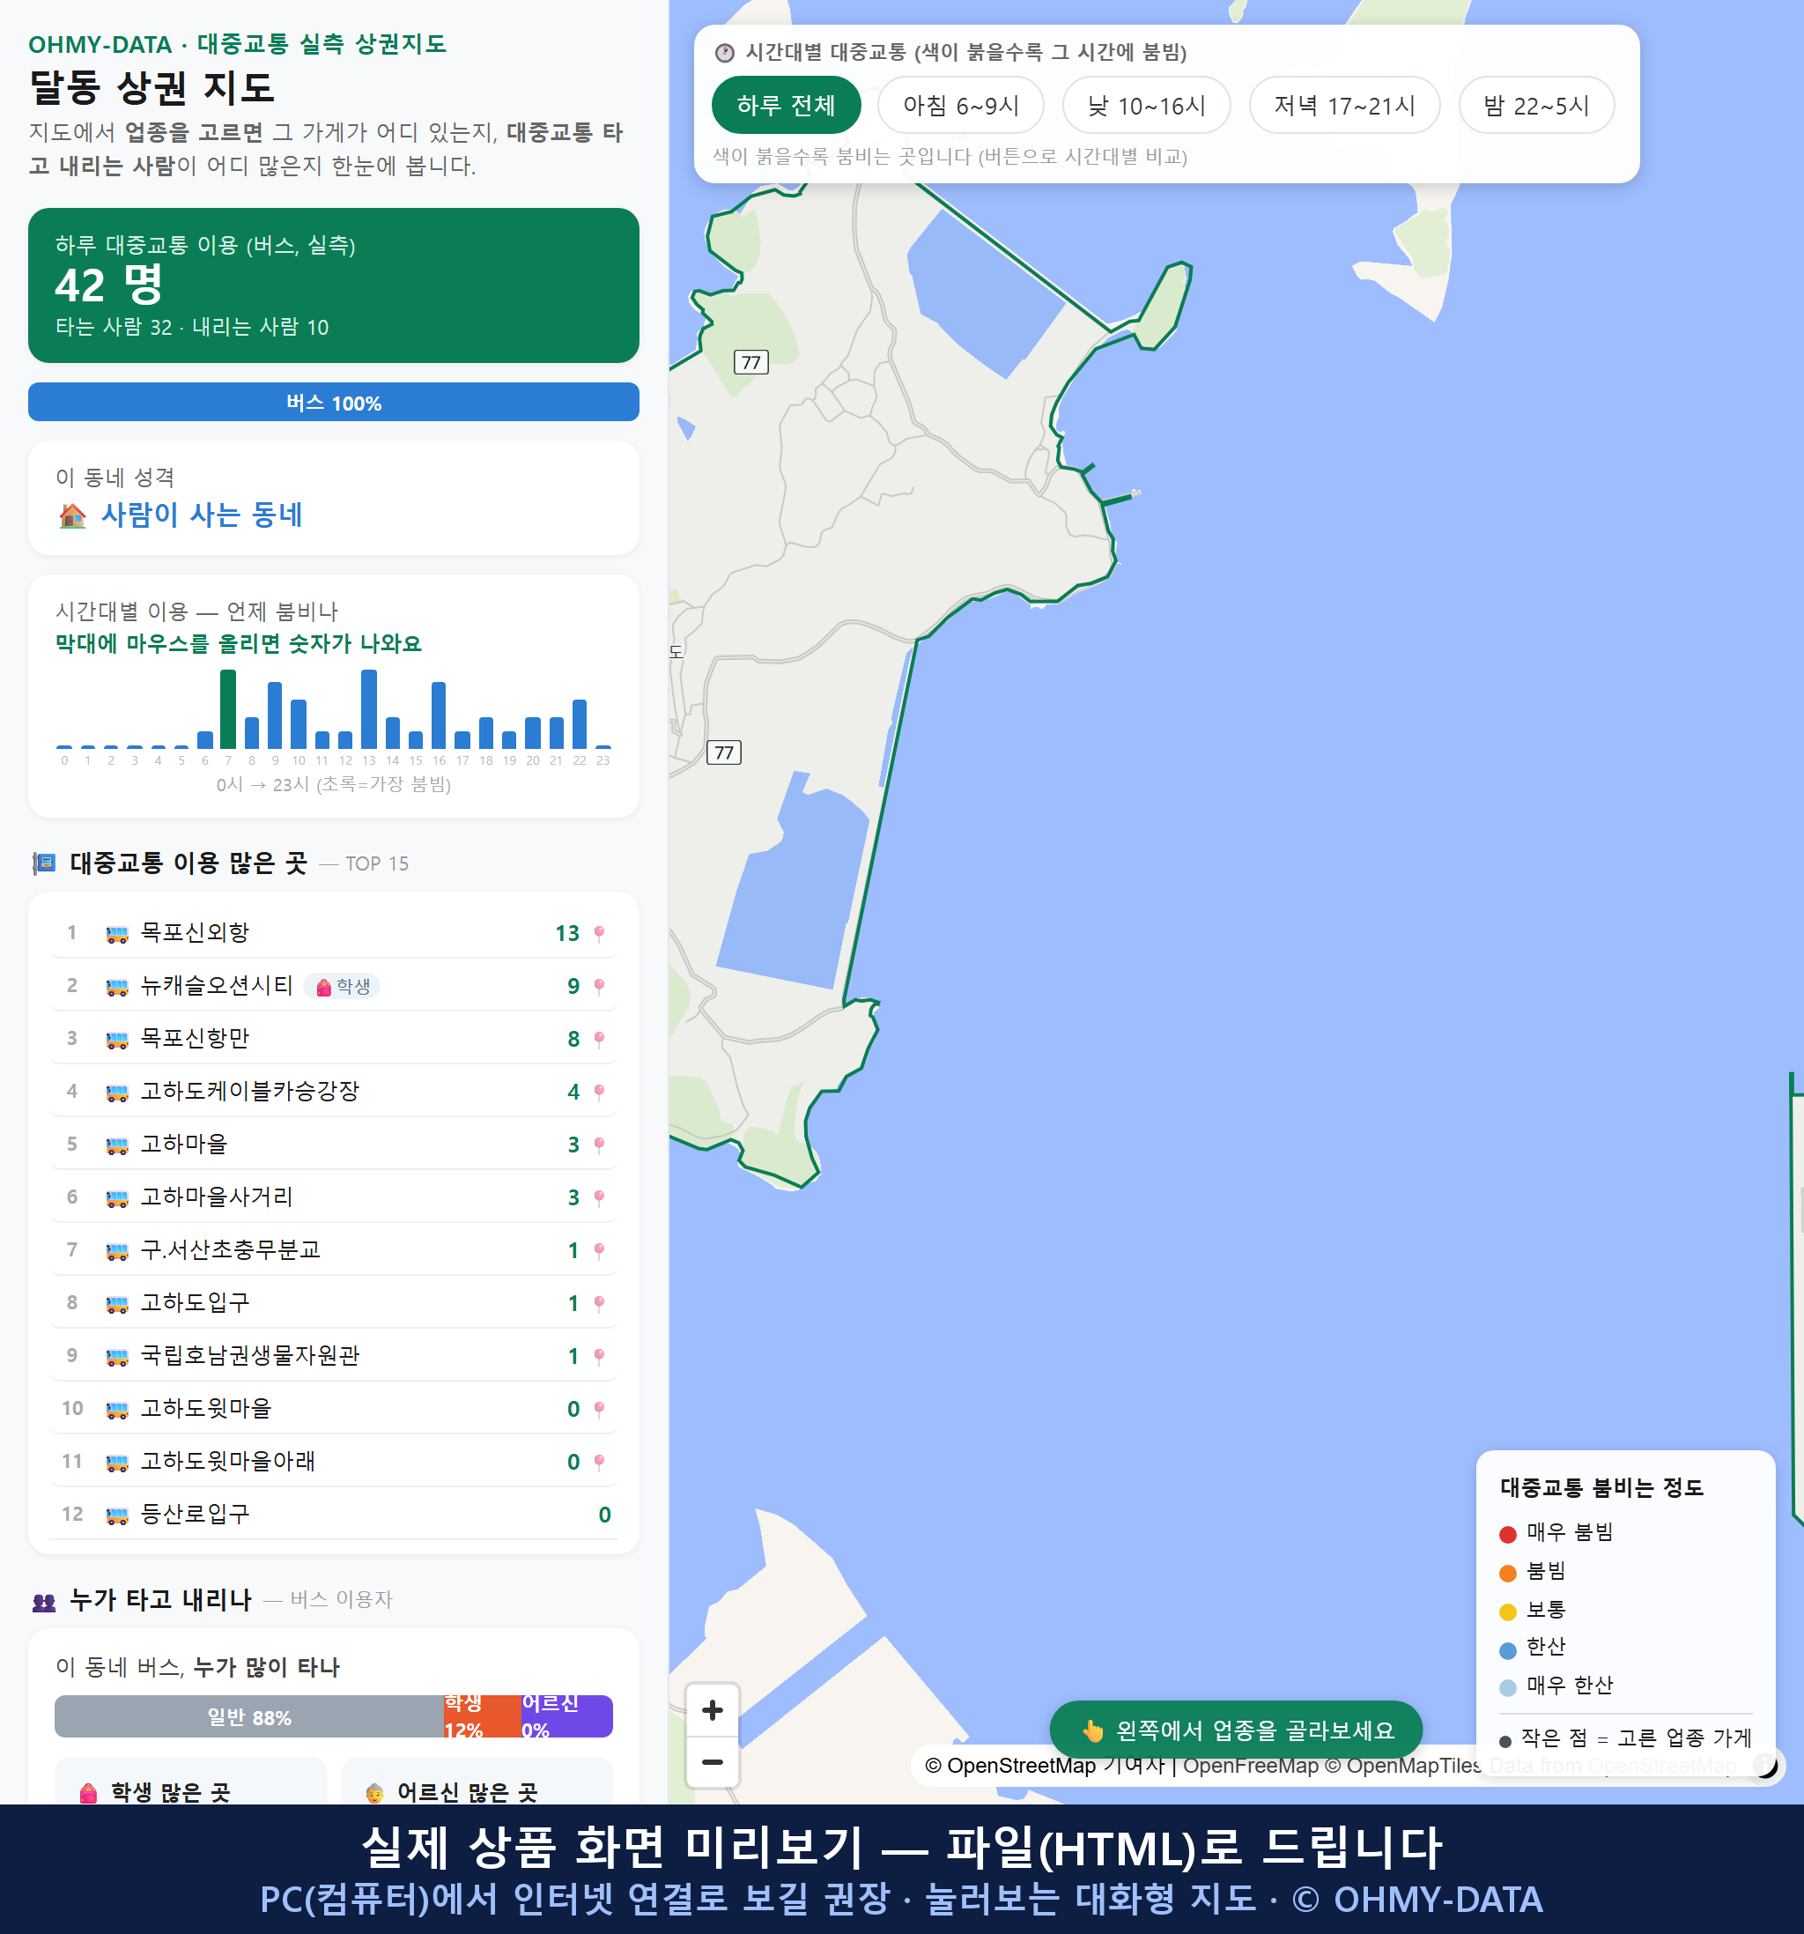Click the ride count 13 for 목포신외항

567,933
